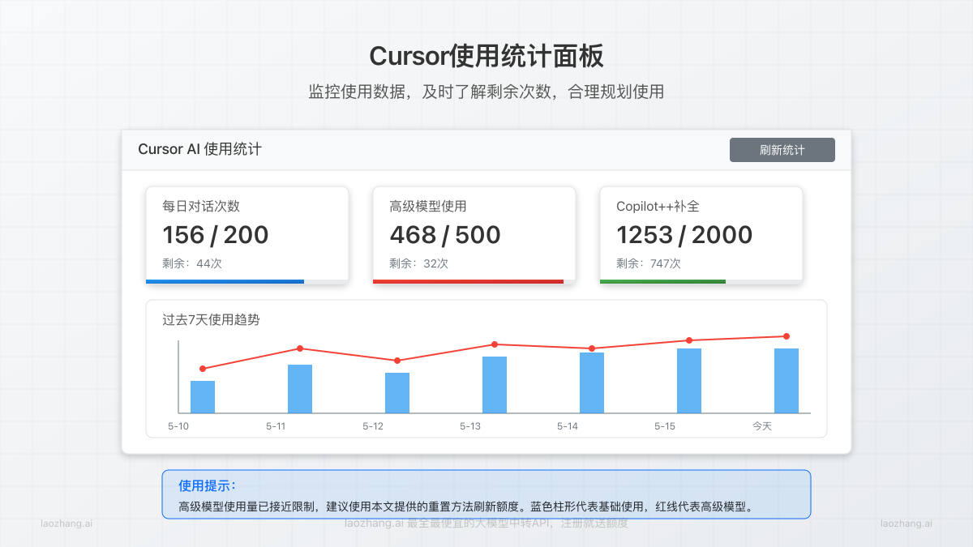Click the blue bar for 5-11
The width and height of the screenshot is (973, 547).
pyautogui.click(x=300, y=389)
